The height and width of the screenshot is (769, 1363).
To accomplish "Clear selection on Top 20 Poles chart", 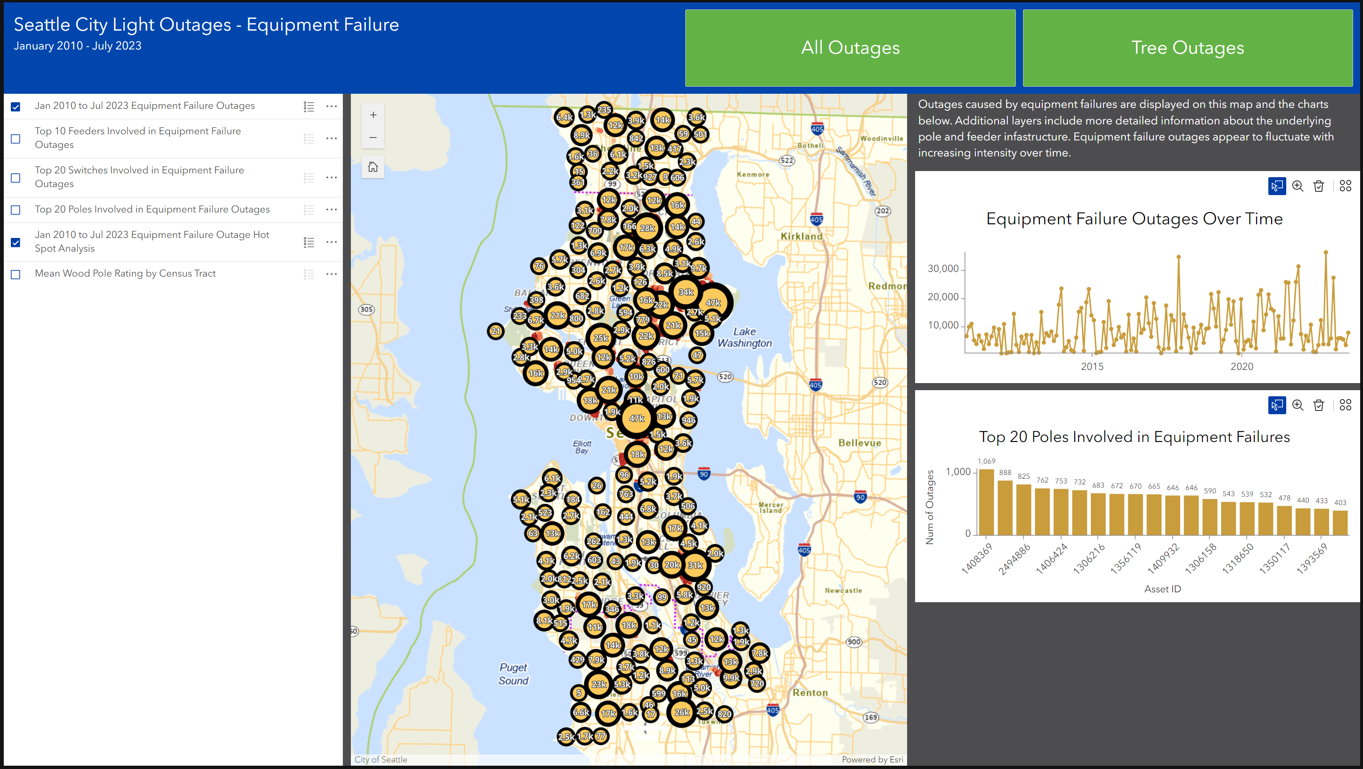I will 1319,405.
